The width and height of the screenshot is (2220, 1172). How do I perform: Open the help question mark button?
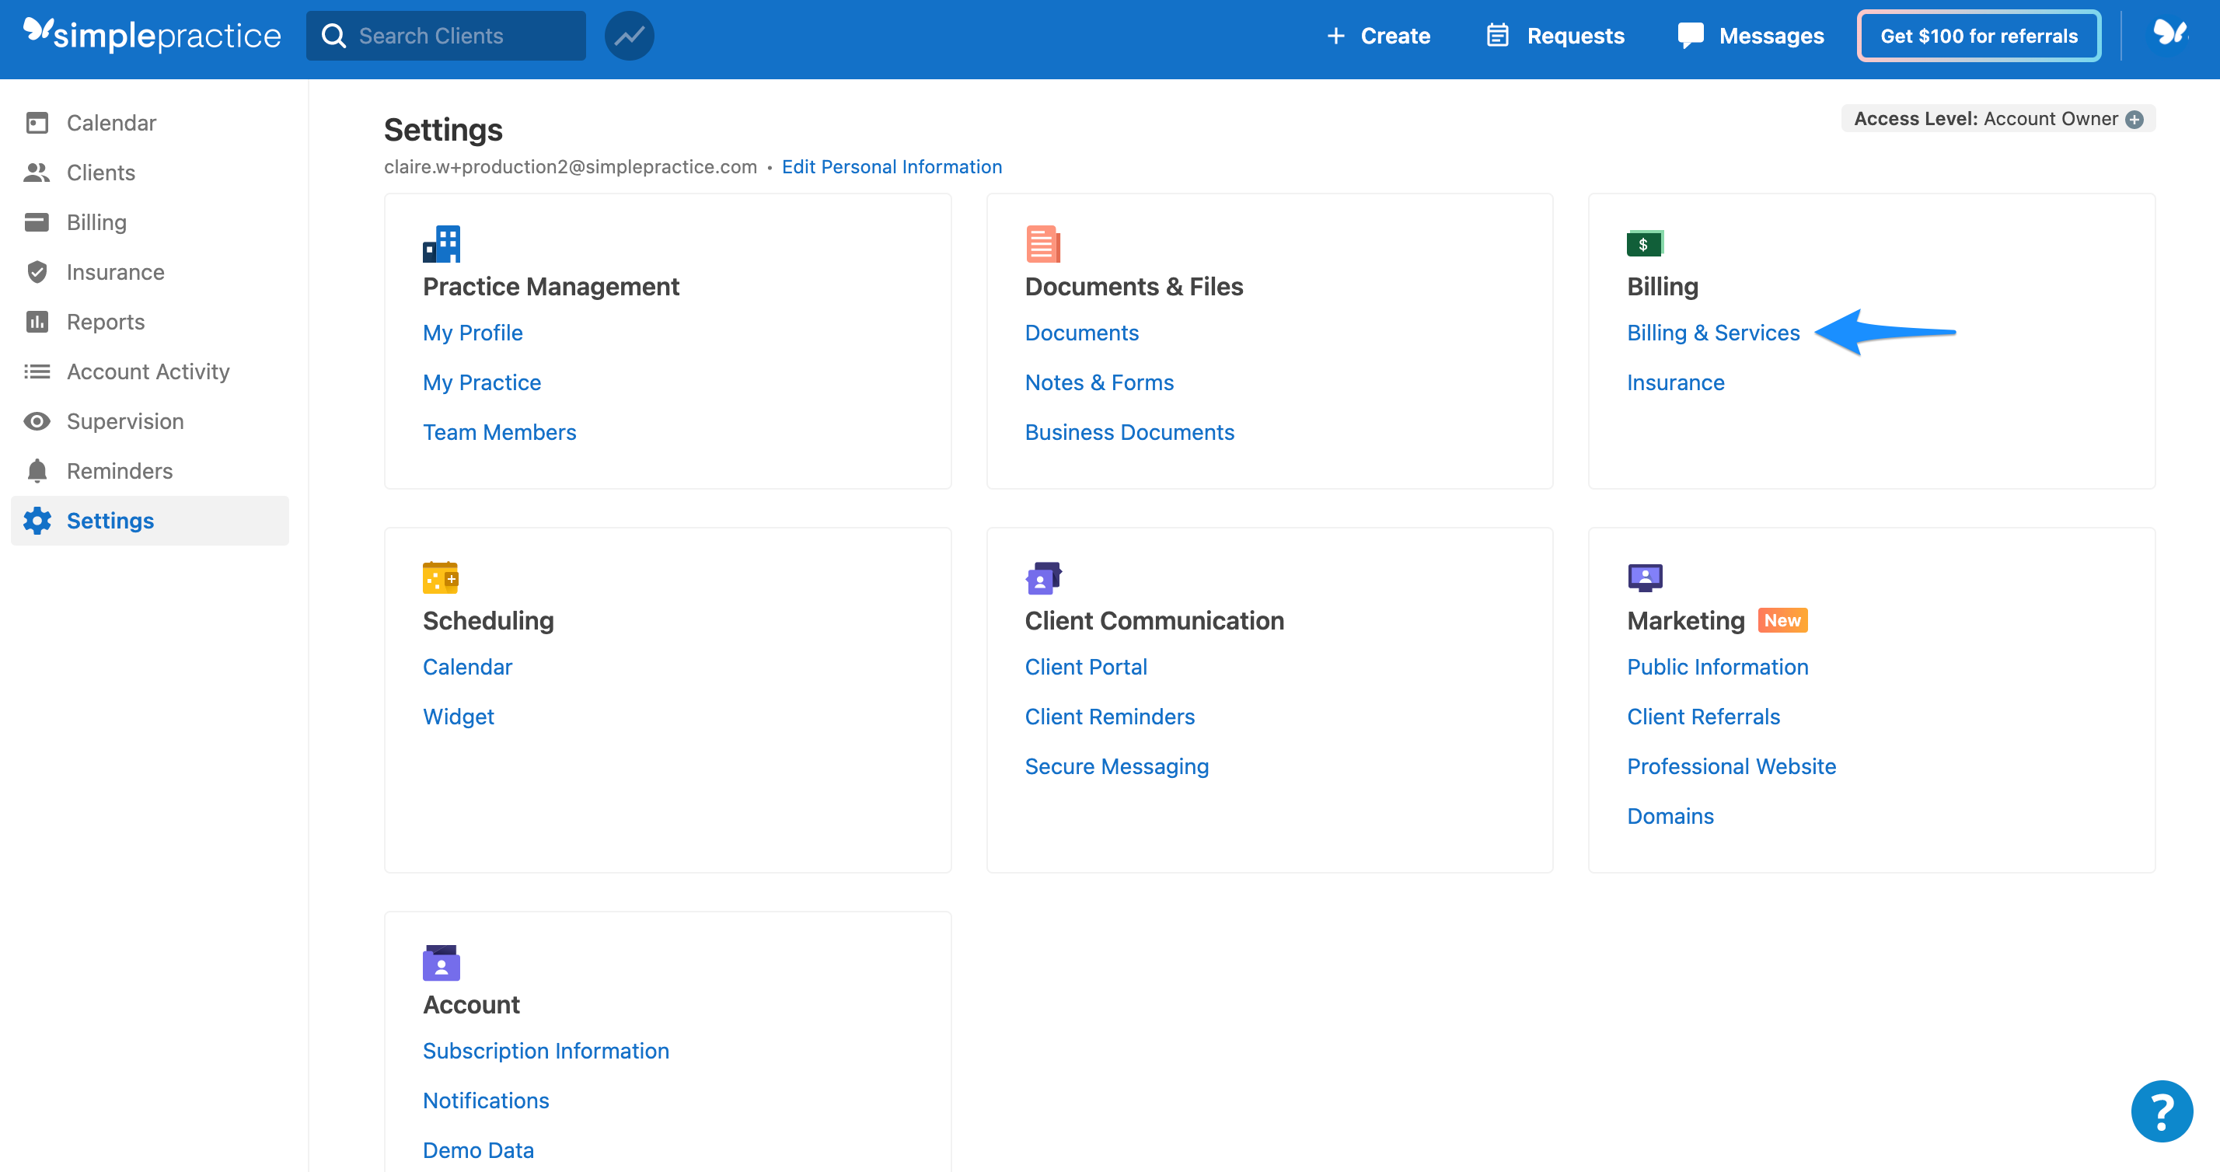tap(2162, 1111)
